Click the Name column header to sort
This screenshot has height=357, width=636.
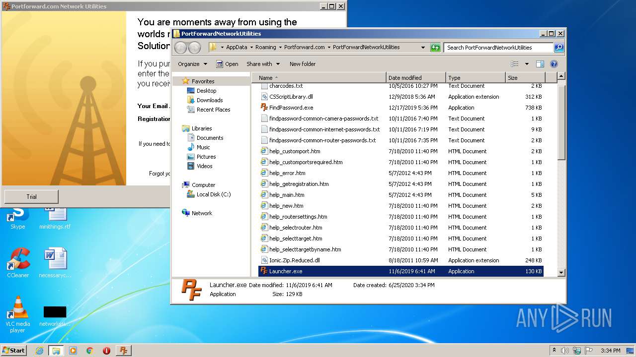[319, 78]
